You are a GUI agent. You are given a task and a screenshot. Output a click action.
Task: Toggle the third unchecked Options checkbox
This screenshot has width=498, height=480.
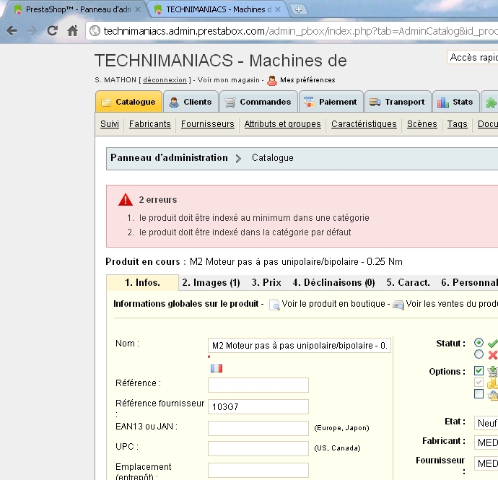[479, 394]
